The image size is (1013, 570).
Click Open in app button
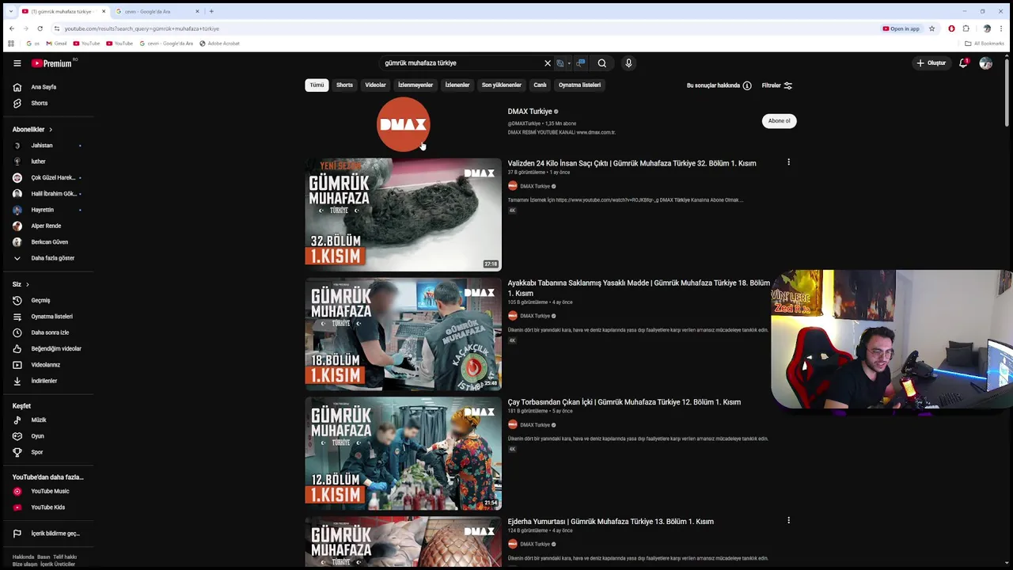coord(901,28)
